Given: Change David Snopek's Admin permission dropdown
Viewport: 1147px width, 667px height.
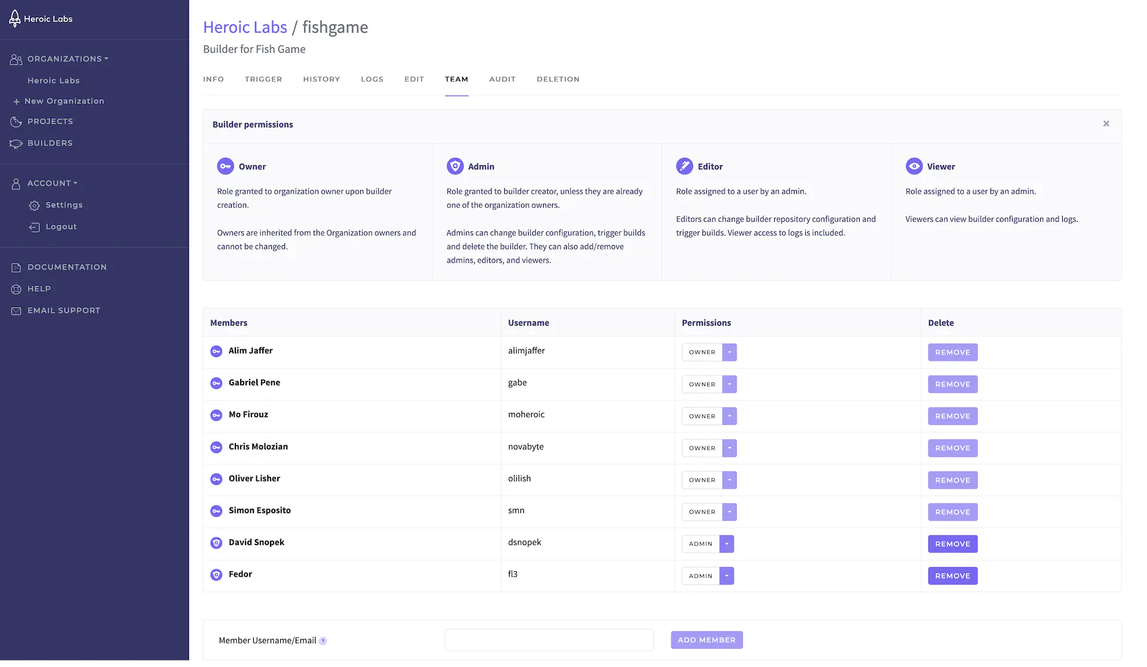Looking at the screenshot, I should coord(726,544).
